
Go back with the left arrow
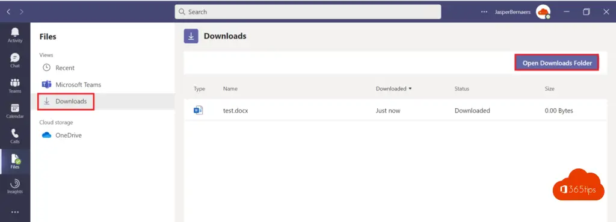tap(8, 12)
